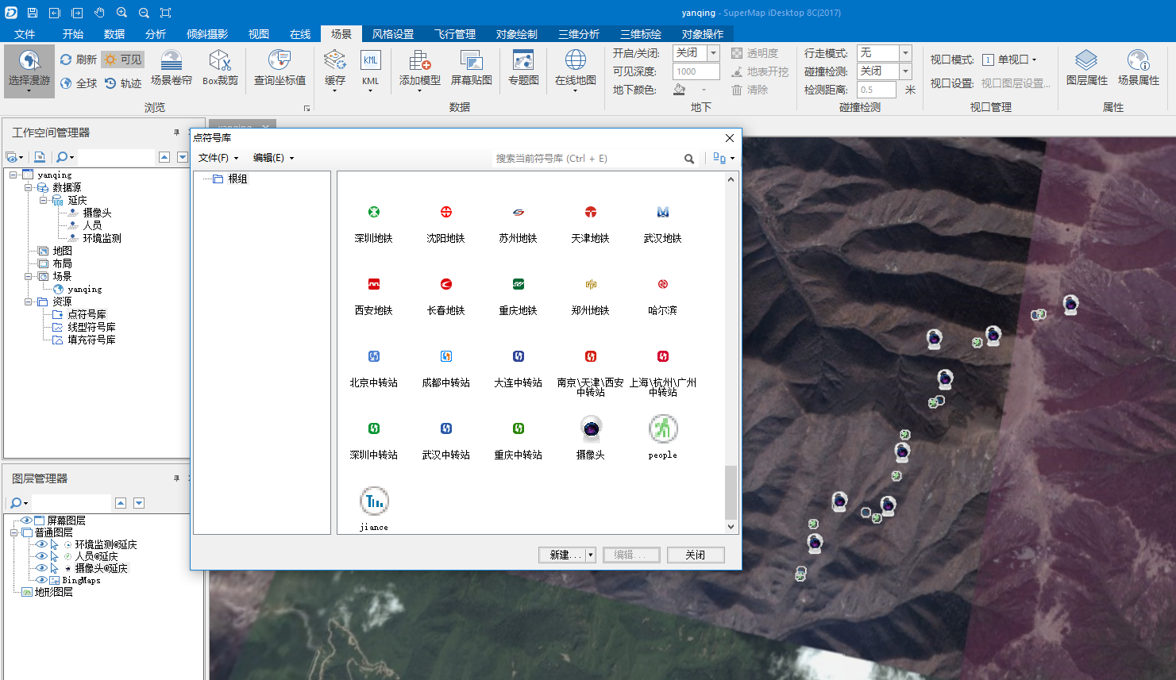Click the 关闭 button in symbol library
This screenshot has width=1176, height=680.
(x=696, y=555)
